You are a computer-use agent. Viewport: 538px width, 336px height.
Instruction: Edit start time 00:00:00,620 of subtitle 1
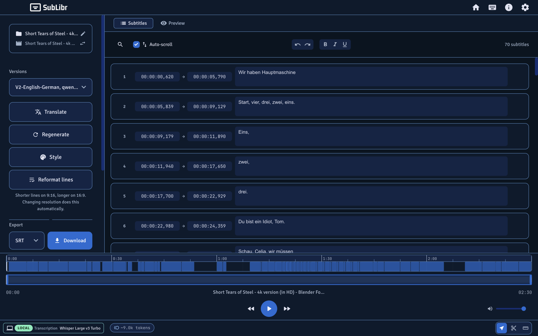point(157,77)
